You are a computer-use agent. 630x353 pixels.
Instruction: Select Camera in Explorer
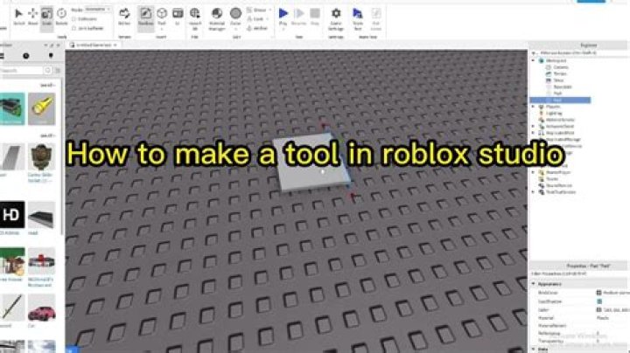(x=561, y=67)
